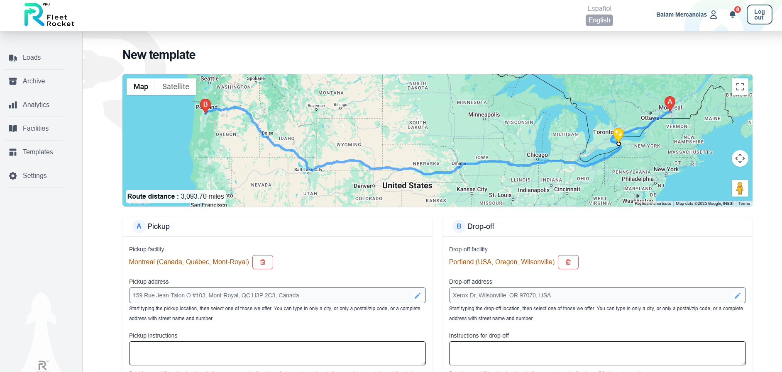Open Facilities section
The image size is (782, 372).
click(35, 129)
